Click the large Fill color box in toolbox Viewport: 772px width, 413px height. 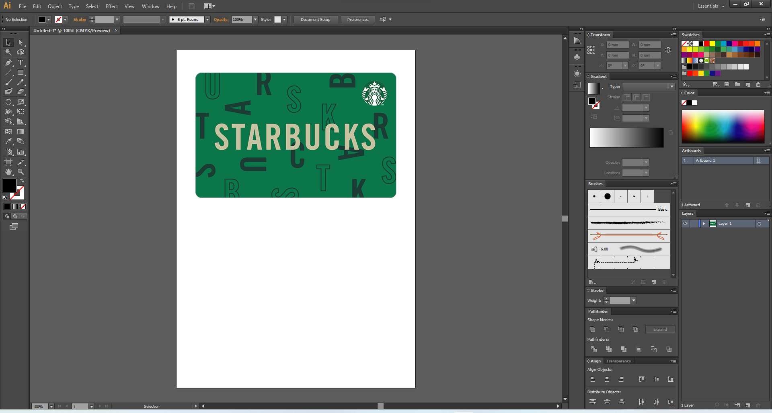(10, 185)
